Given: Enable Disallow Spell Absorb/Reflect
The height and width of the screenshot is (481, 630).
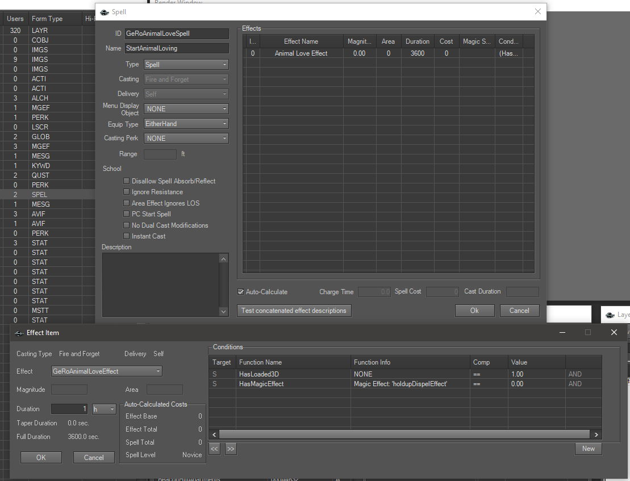Looking at the screenshot, I should click(x=127, y=181).
